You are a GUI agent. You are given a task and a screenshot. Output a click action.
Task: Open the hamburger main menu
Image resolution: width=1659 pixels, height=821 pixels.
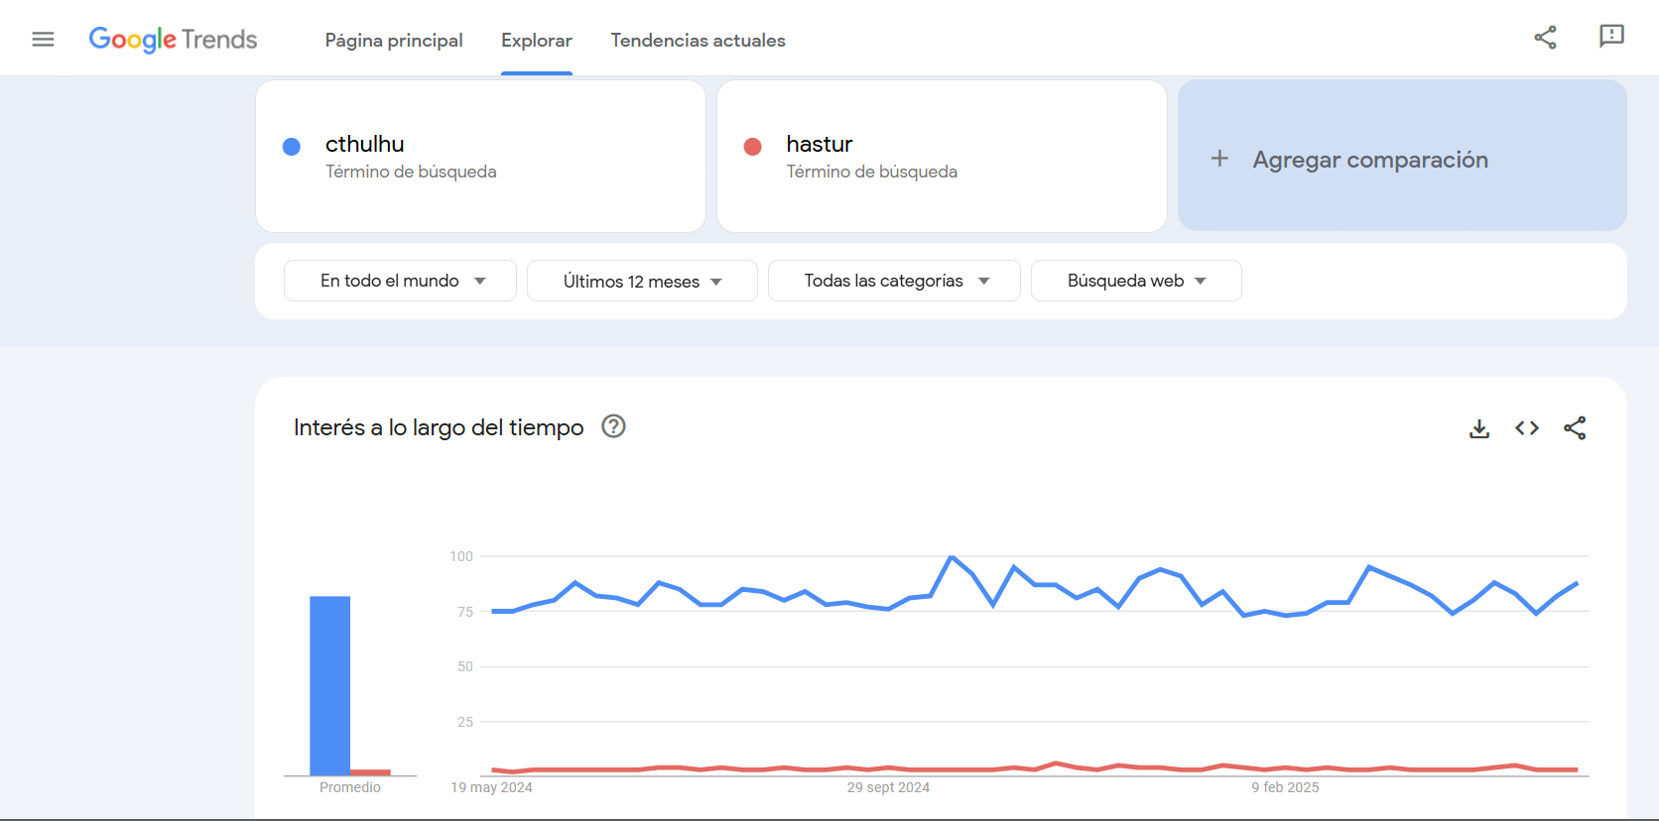(43, 40)
